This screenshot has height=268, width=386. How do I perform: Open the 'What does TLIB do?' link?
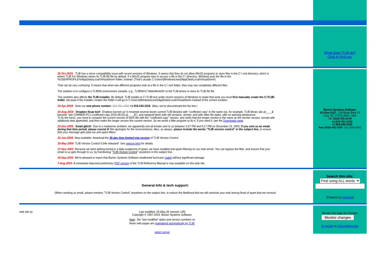[340, 53]
